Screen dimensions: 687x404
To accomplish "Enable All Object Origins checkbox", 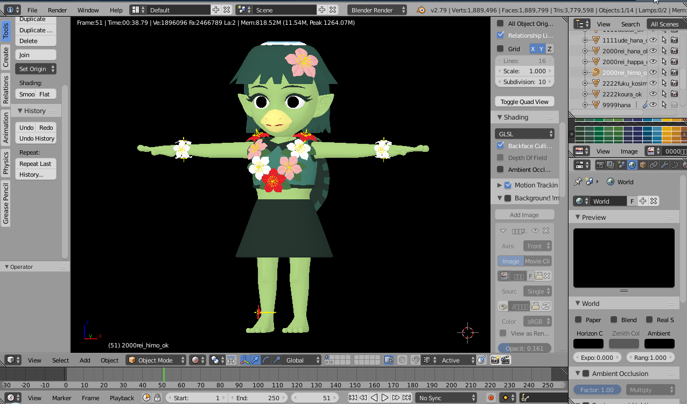I will click(500, 23).
